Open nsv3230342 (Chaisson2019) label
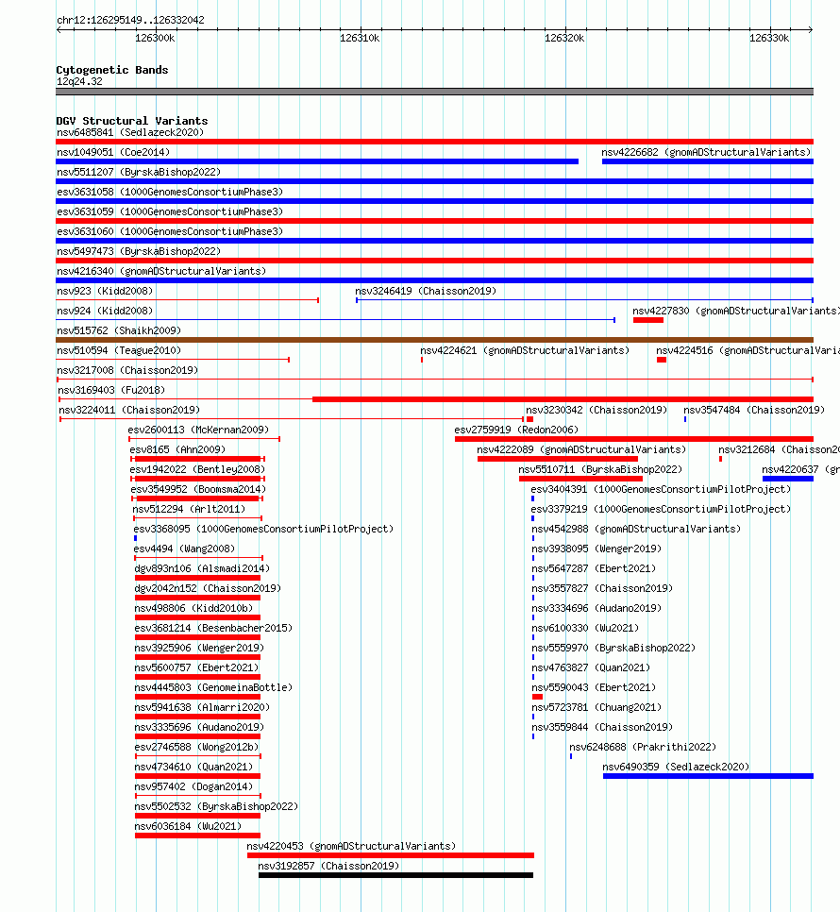The height and width of the screenshot is (912, 840). pyautogui.click(x=596, y=410)
